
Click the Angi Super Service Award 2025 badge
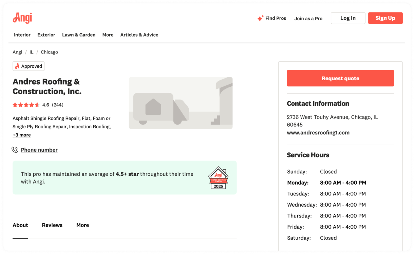pos(218,178)
